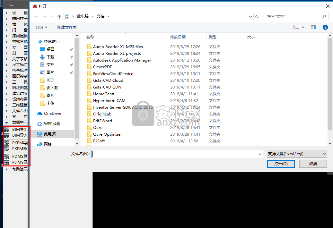
Task: Click the 打开(O) button
Action: (x=281, y=164)
